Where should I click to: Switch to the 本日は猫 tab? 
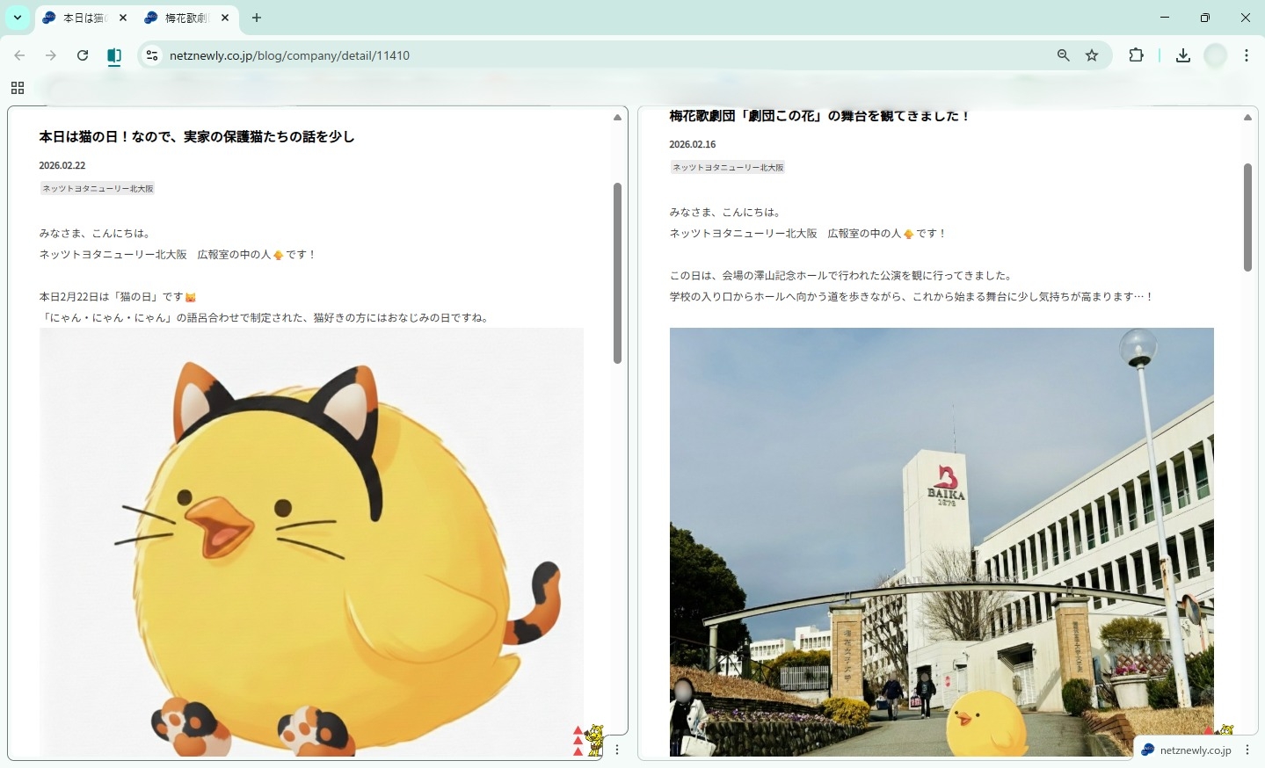point(84,18)
